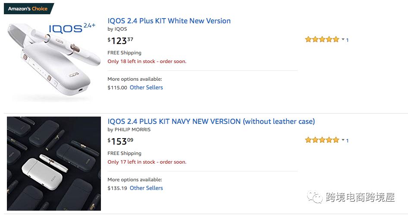Click Other Sellers next to $135.19
Image resolution: width=408 pixels, height=215 pixels.
point(146,188)
